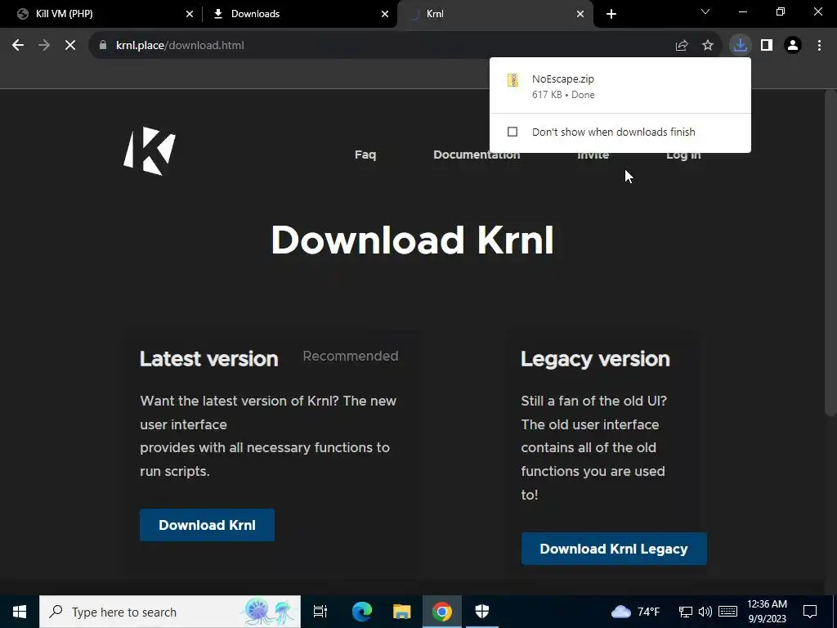Image resolution: width=837 pixels, height=628 pixels.
Task: Open the Chrome three-dot menu
Action: (x=819, y=46)
